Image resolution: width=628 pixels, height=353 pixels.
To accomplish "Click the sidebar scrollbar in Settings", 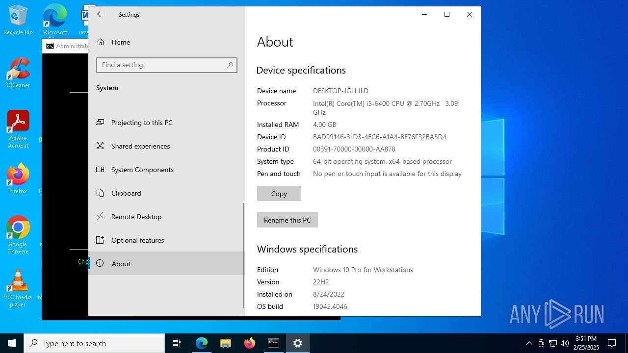I will pyautogui.click(x=244, y=256).
